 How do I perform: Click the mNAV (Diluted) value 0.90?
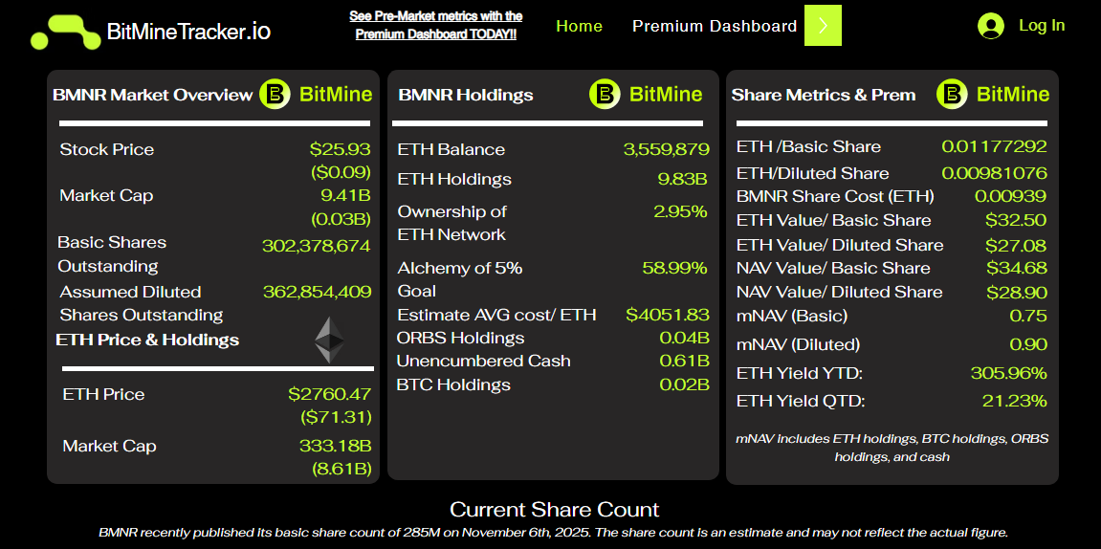click(1028, 344)
